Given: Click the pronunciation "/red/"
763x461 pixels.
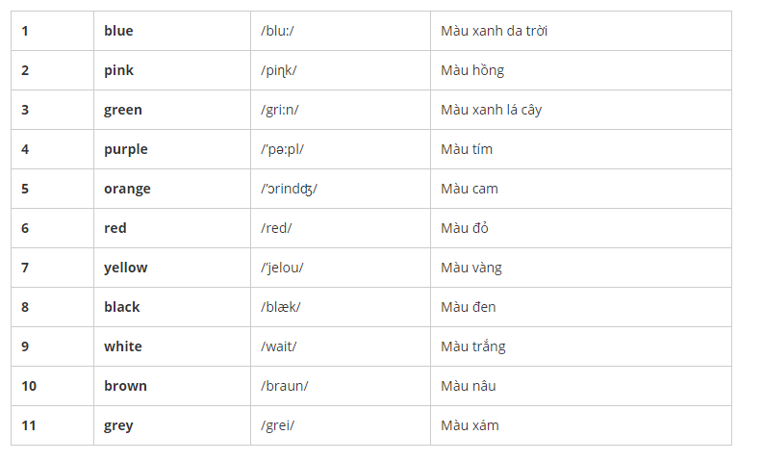Looking at the screenshot, I should point(276,228).
